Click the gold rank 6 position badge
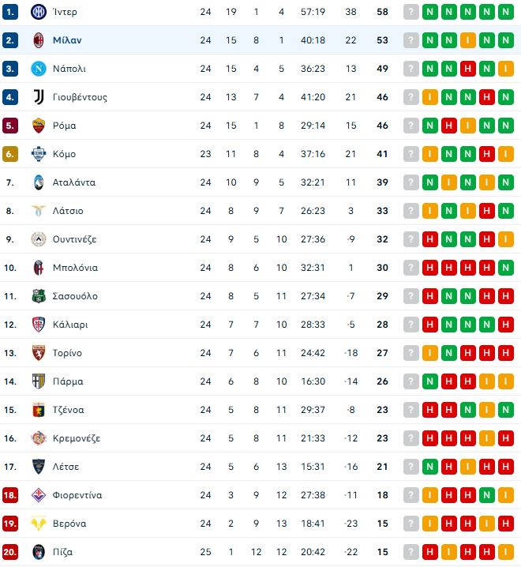The image size is (521, 567). pos(10,154)
